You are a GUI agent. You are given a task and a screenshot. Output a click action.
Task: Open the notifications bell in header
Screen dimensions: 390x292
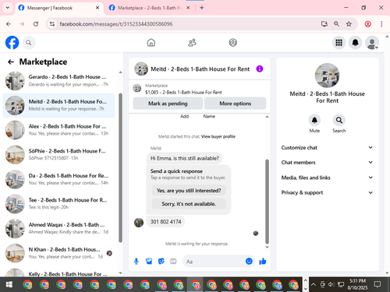click(x=356, y=43)
